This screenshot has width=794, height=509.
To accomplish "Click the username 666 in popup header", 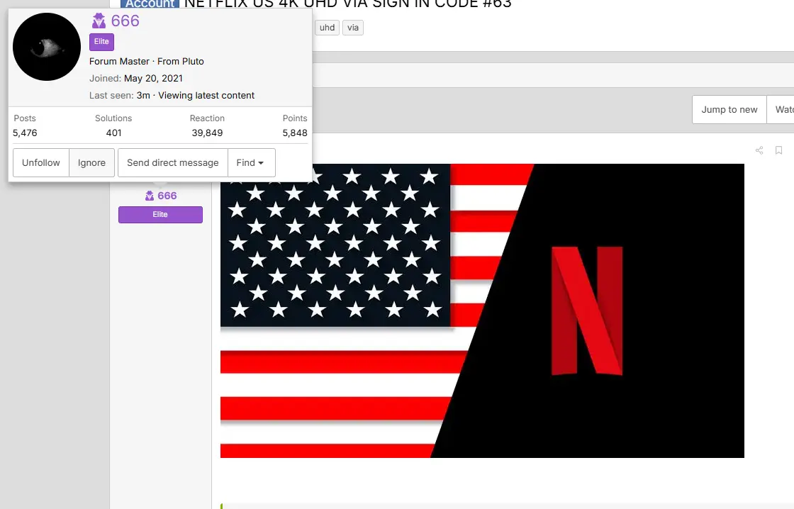I will point(125,21).
